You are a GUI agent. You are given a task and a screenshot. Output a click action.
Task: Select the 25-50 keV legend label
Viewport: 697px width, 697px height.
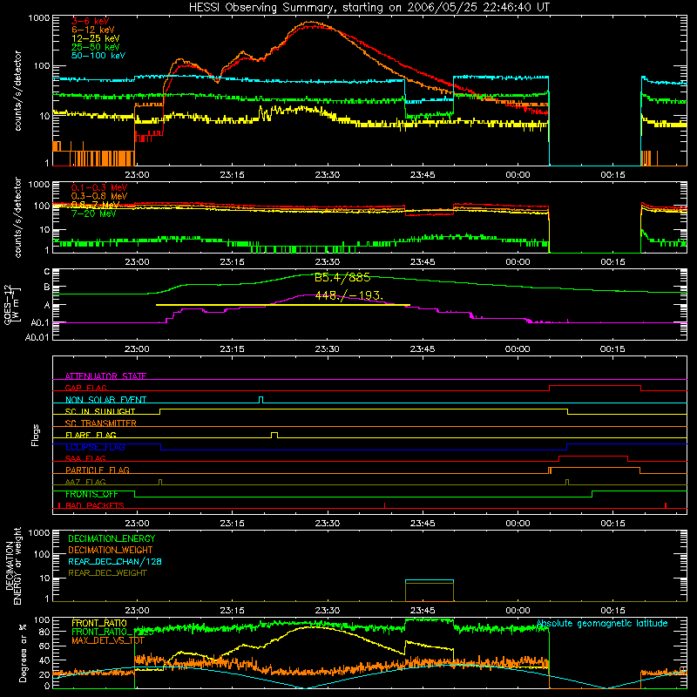tap(95, 47)
